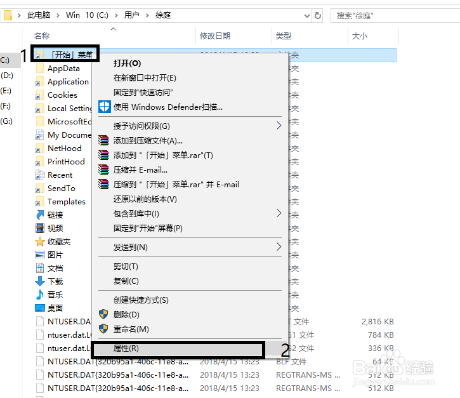Viewport: 460px width, 398px height.
Task: Select (E:) drive in navigation pane
Action: [x=6, y=91]
